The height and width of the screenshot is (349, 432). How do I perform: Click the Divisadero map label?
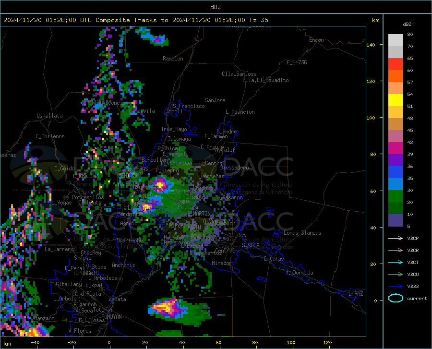point(234,168)
